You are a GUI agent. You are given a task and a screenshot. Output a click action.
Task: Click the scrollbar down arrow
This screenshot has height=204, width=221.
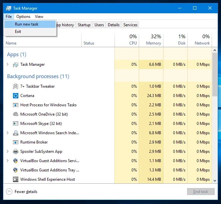(215, 181)
